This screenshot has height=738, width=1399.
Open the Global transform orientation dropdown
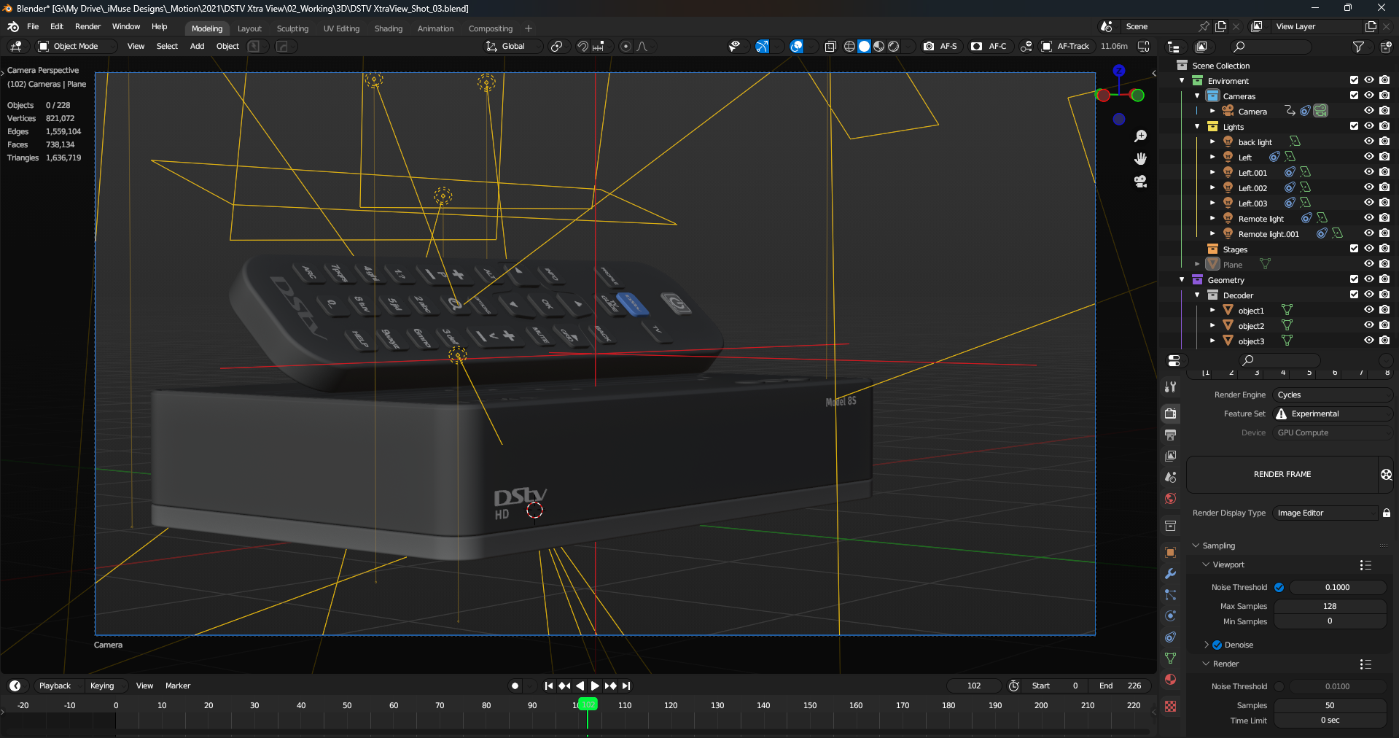point(513,46)
